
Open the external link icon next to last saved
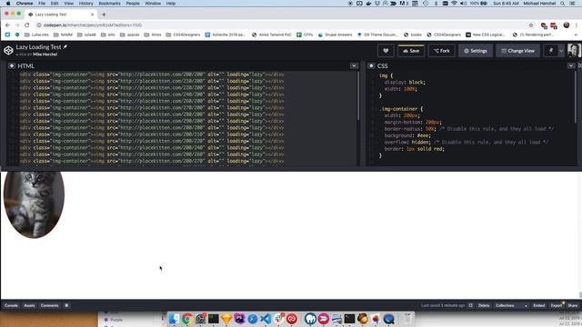pyautogui.click(x=471, y=305)
